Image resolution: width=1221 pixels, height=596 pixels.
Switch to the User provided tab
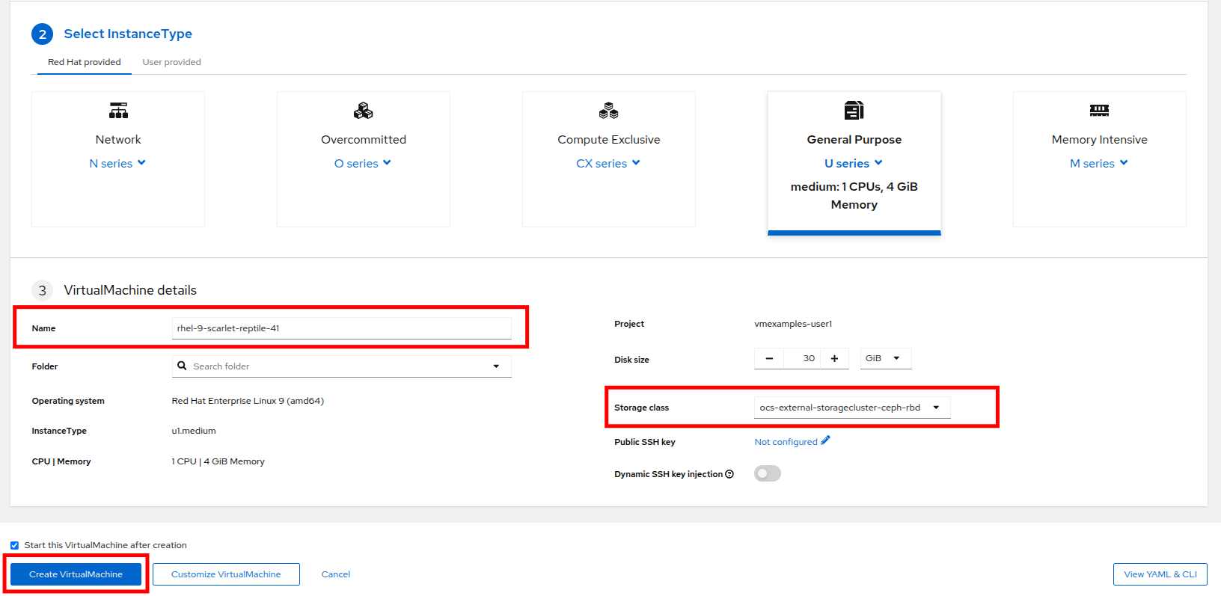pos(171,62)
